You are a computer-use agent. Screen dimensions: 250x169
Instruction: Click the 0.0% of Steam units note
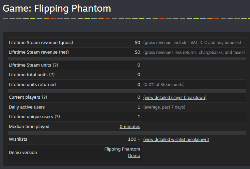point(164,84)
